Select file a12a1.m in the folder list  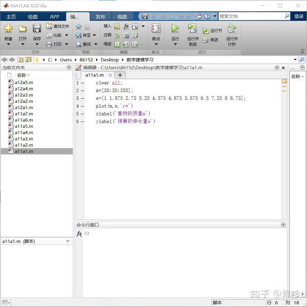pyautogui.click(x=24, y=107)
